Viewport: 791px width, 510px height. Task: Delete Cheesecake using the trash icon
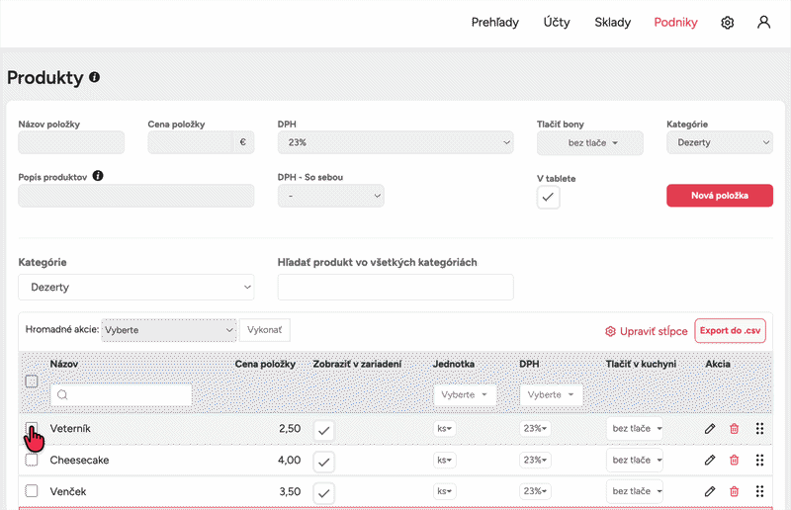[x=734, y=460]
